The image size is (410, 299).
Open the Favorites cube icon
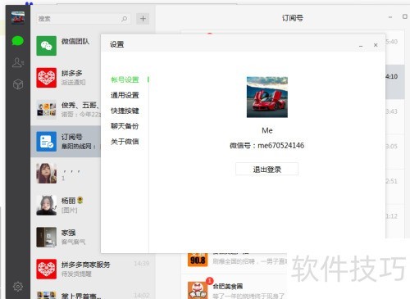pyautogui.click(x=18, y=84)
